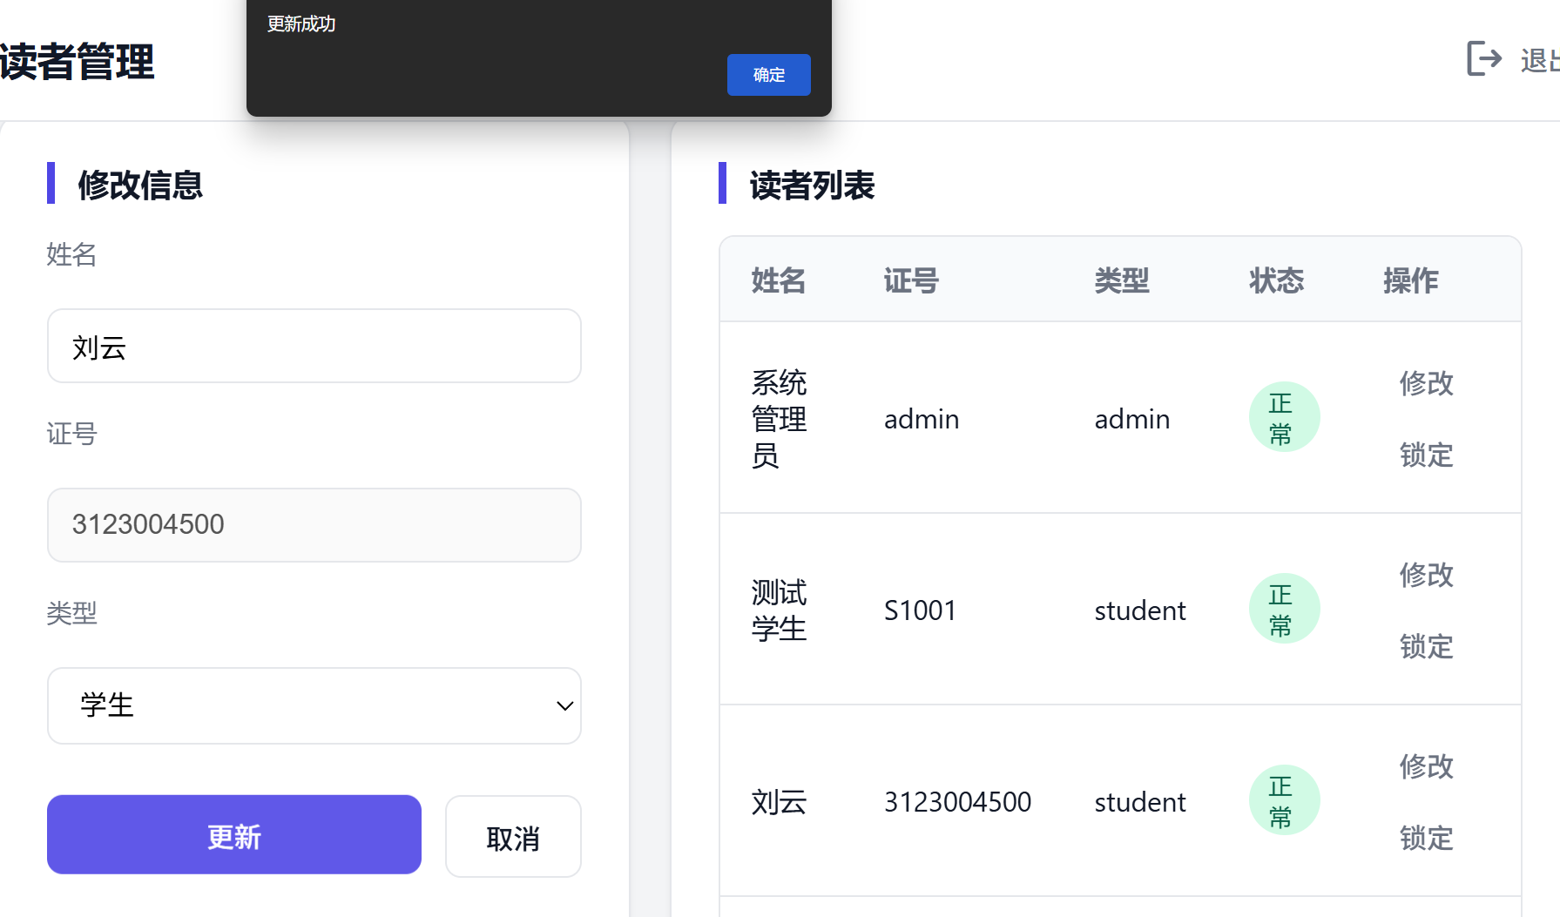The width and height of the screenshot is (1560, 917).
Task: Click the 正常 status badge for S1001
Action: click(1285, 609)
